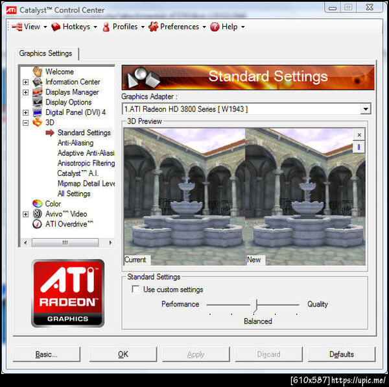Click the Defaults button
This screenshot has height=387, width=389.
[x=342, y=355]
